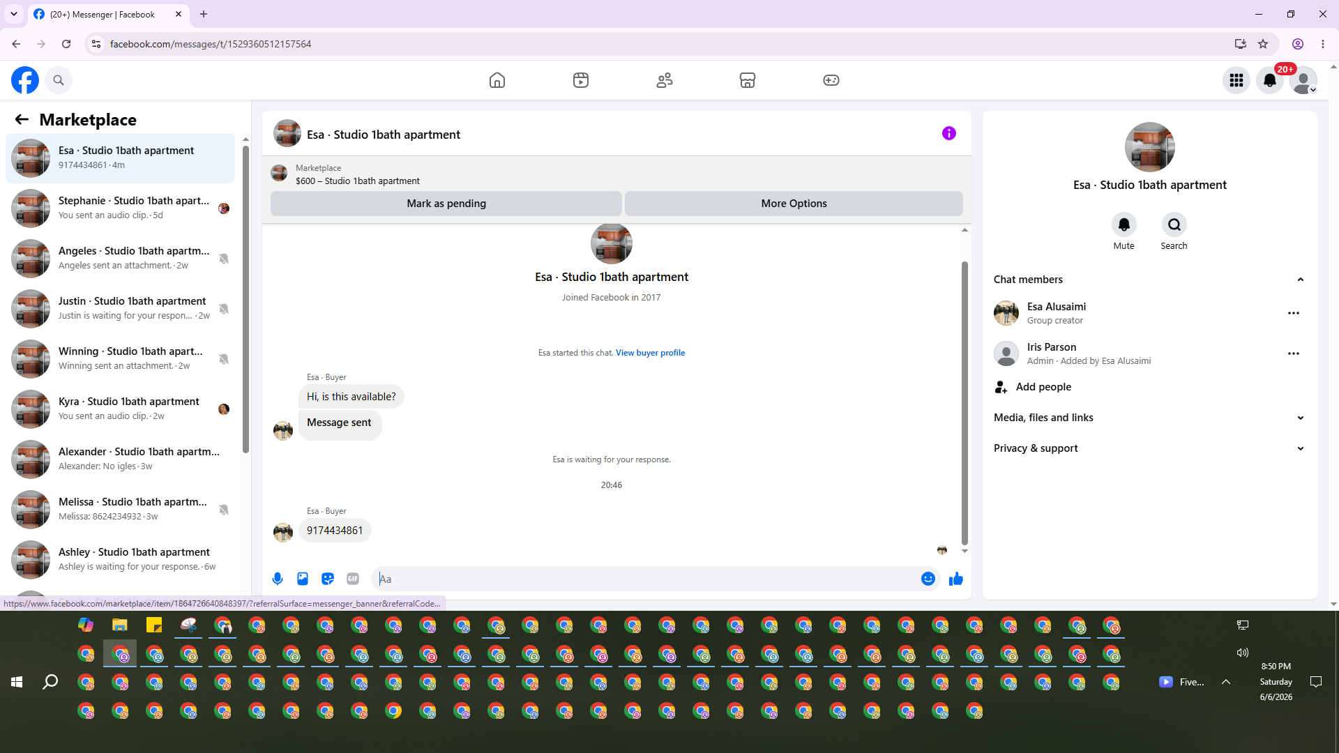Open File Explorer from the taskbar
This screenshot has width=1339, height=753.
coord(120,625)
